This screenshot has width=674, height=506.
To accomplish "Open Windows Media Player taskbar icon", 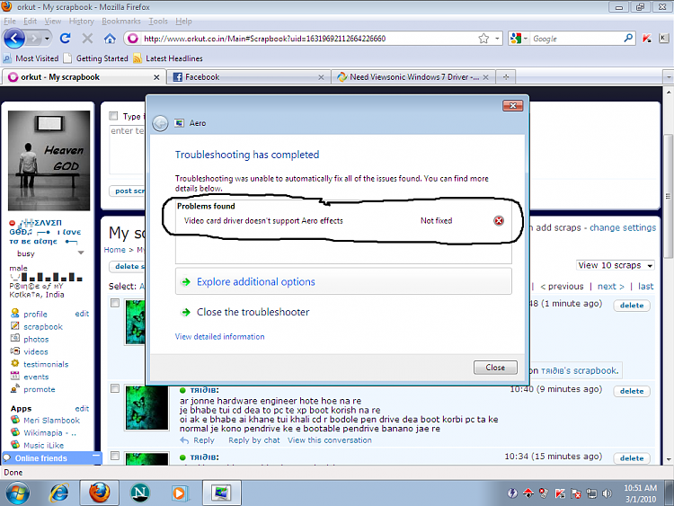I will pos(179,493).
